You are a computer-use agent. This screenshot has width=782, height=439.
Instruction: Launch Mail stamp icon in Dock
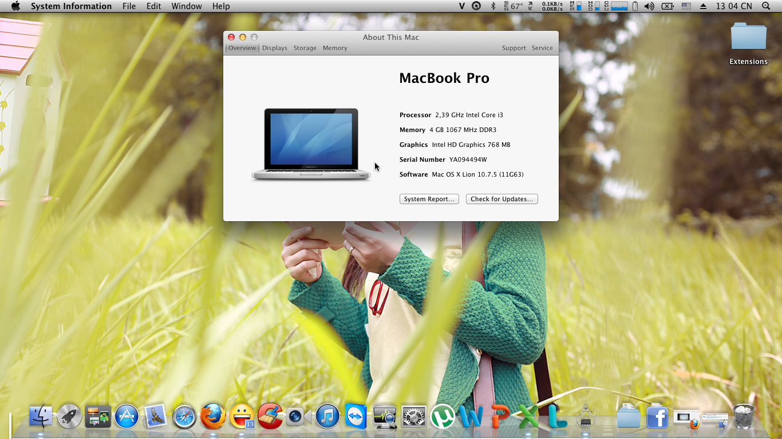(x=155, y=416)
